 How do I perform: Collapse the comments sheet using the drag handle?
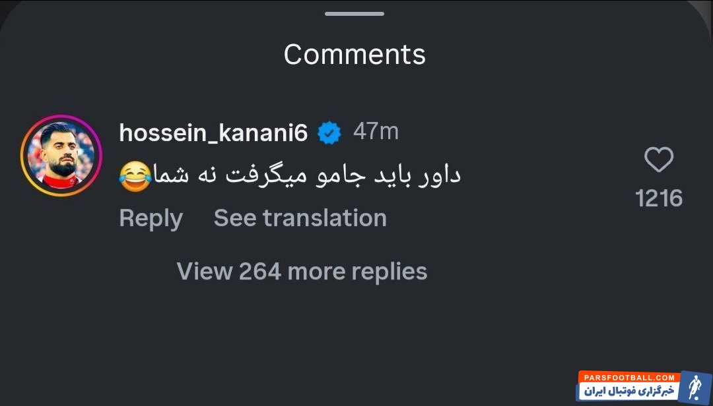point(354,13)
